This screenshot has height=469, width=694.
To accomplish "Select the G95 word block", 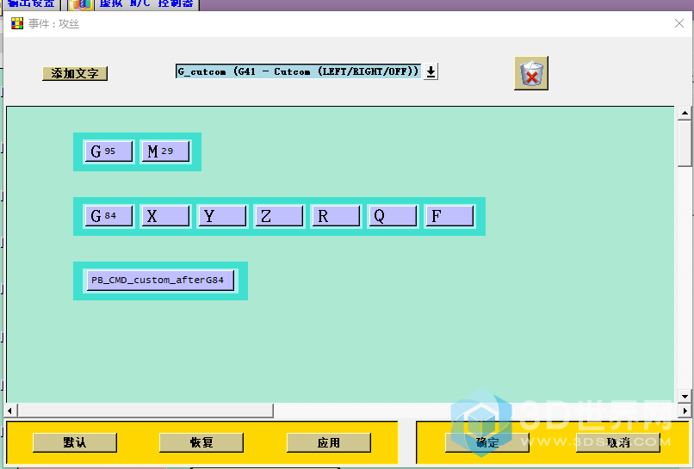I will [x=108, y=151].
